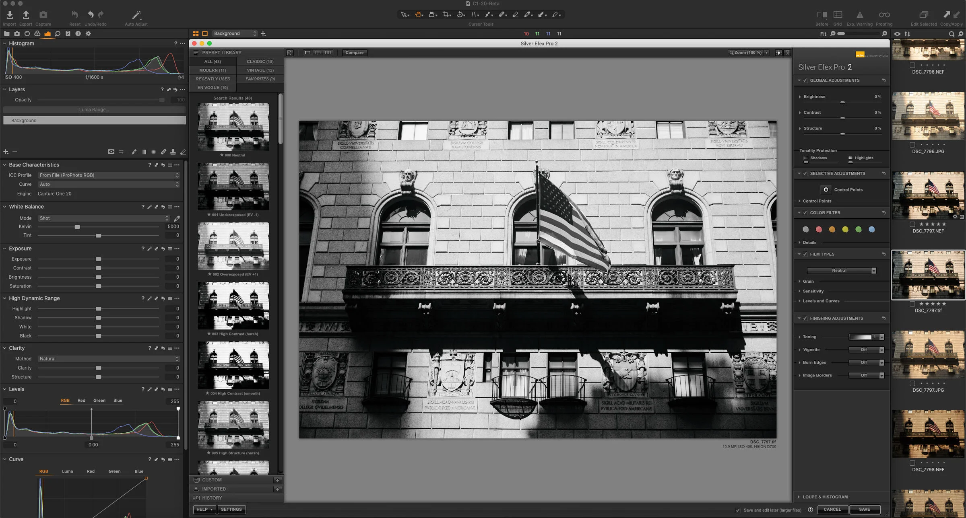966x518 pixels.
Task: Click the SAVE button
Action: [x=864, y=509]
